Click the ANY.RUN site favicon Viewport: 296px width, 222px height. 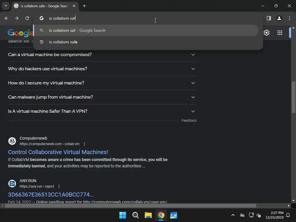pyautogui.click(x=12, y=184)
